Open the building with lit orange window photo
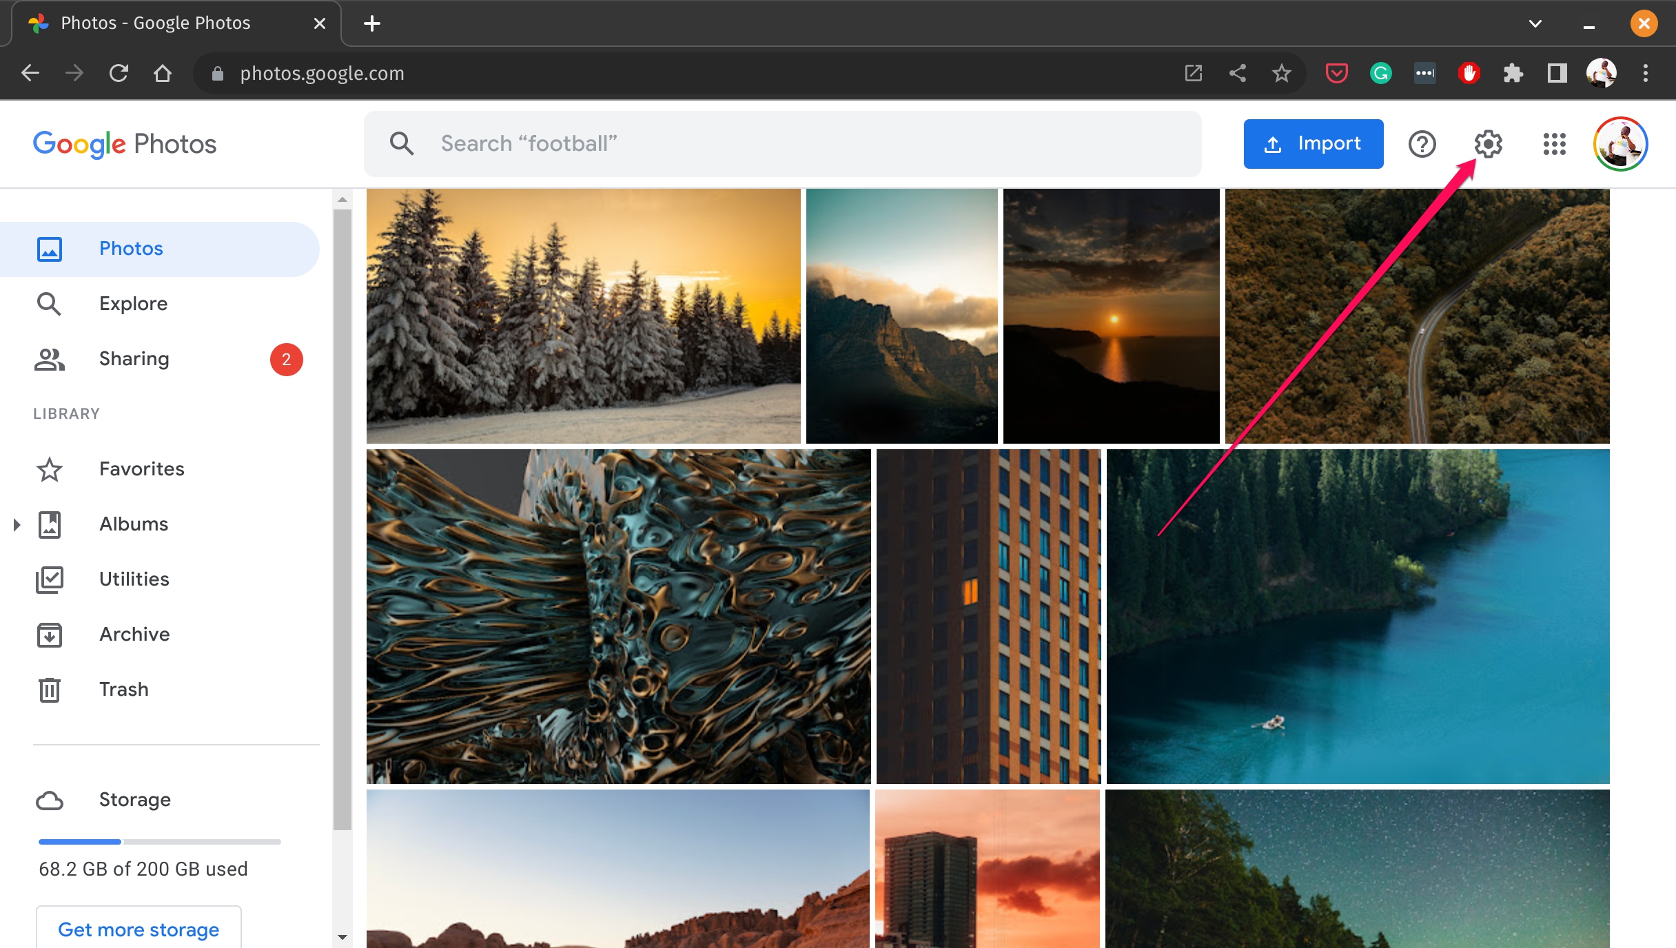 (x=988, y=616)
